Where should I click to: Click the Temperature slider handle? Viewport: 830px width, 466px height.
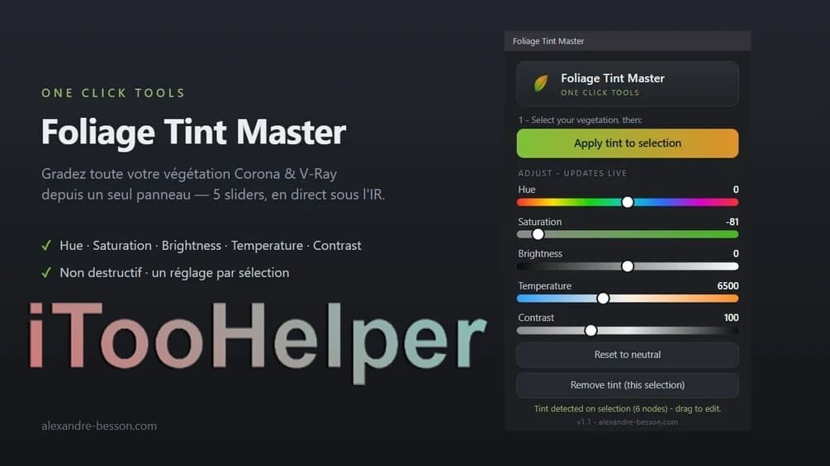click(x=603, y=299)
